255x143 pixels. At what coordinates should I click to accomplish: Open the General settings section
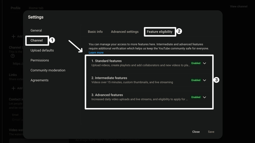point(36,30)
